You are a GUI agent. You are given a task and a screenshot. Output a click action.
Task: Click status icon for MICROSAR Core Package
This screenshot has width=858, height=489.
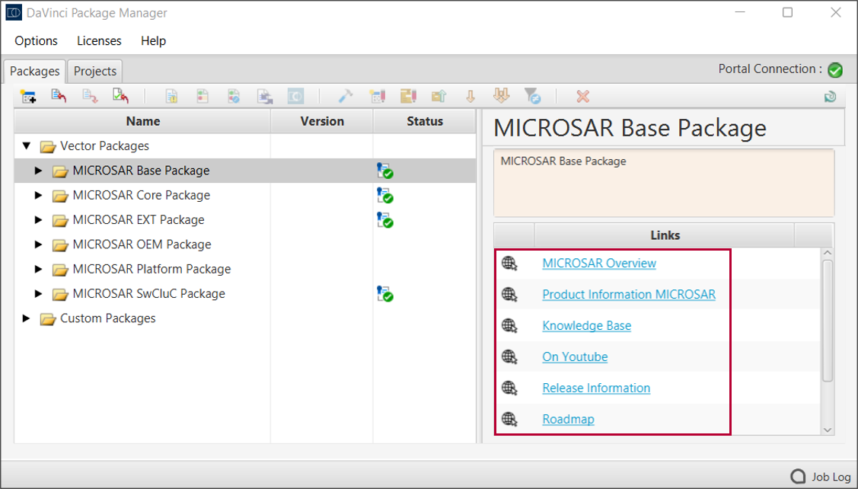click(x=384, y=196)
